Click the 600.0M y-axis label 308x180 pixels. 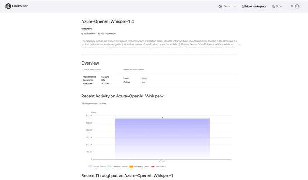pyautogui.click(x=89, y=115)
